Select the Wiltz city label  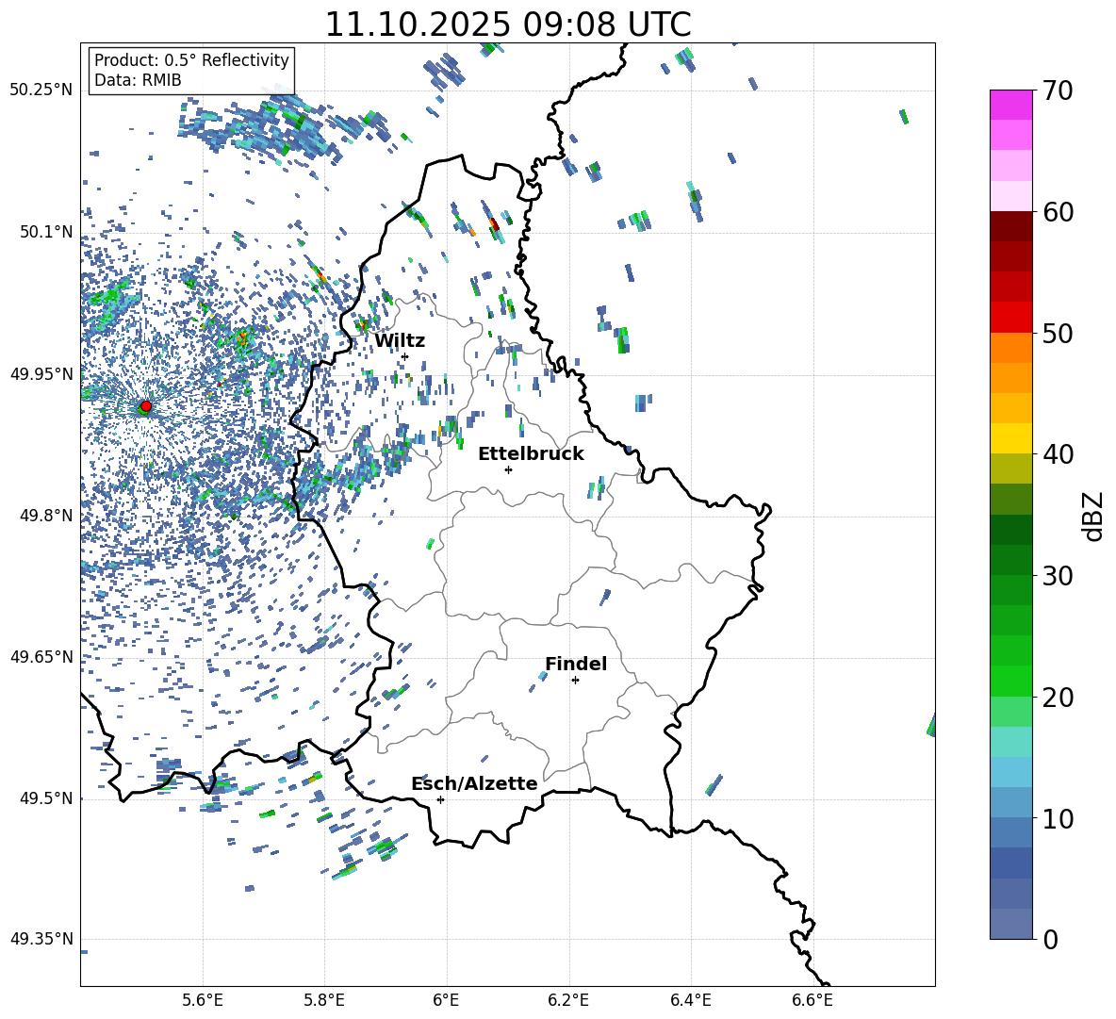click(400, 340)
